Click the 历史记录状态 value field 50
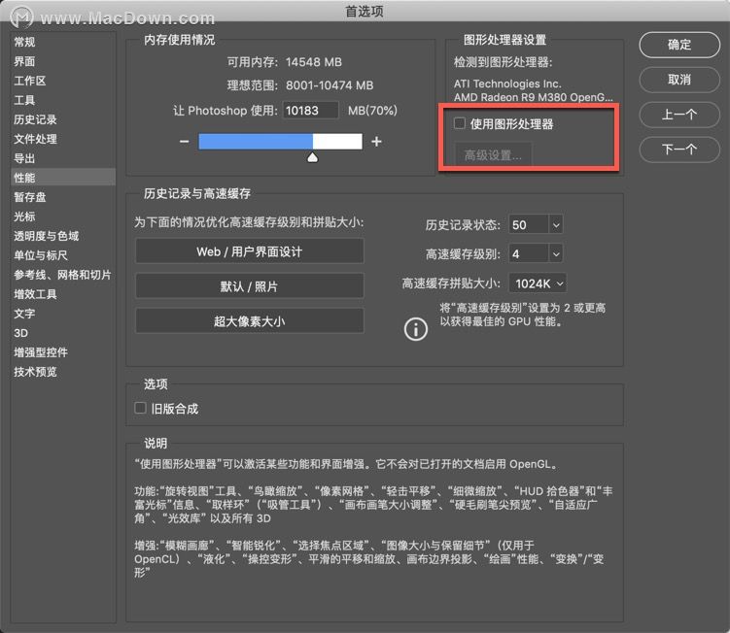Image resolution: width=730 pixels, height=633 pixels. point(530,225)
